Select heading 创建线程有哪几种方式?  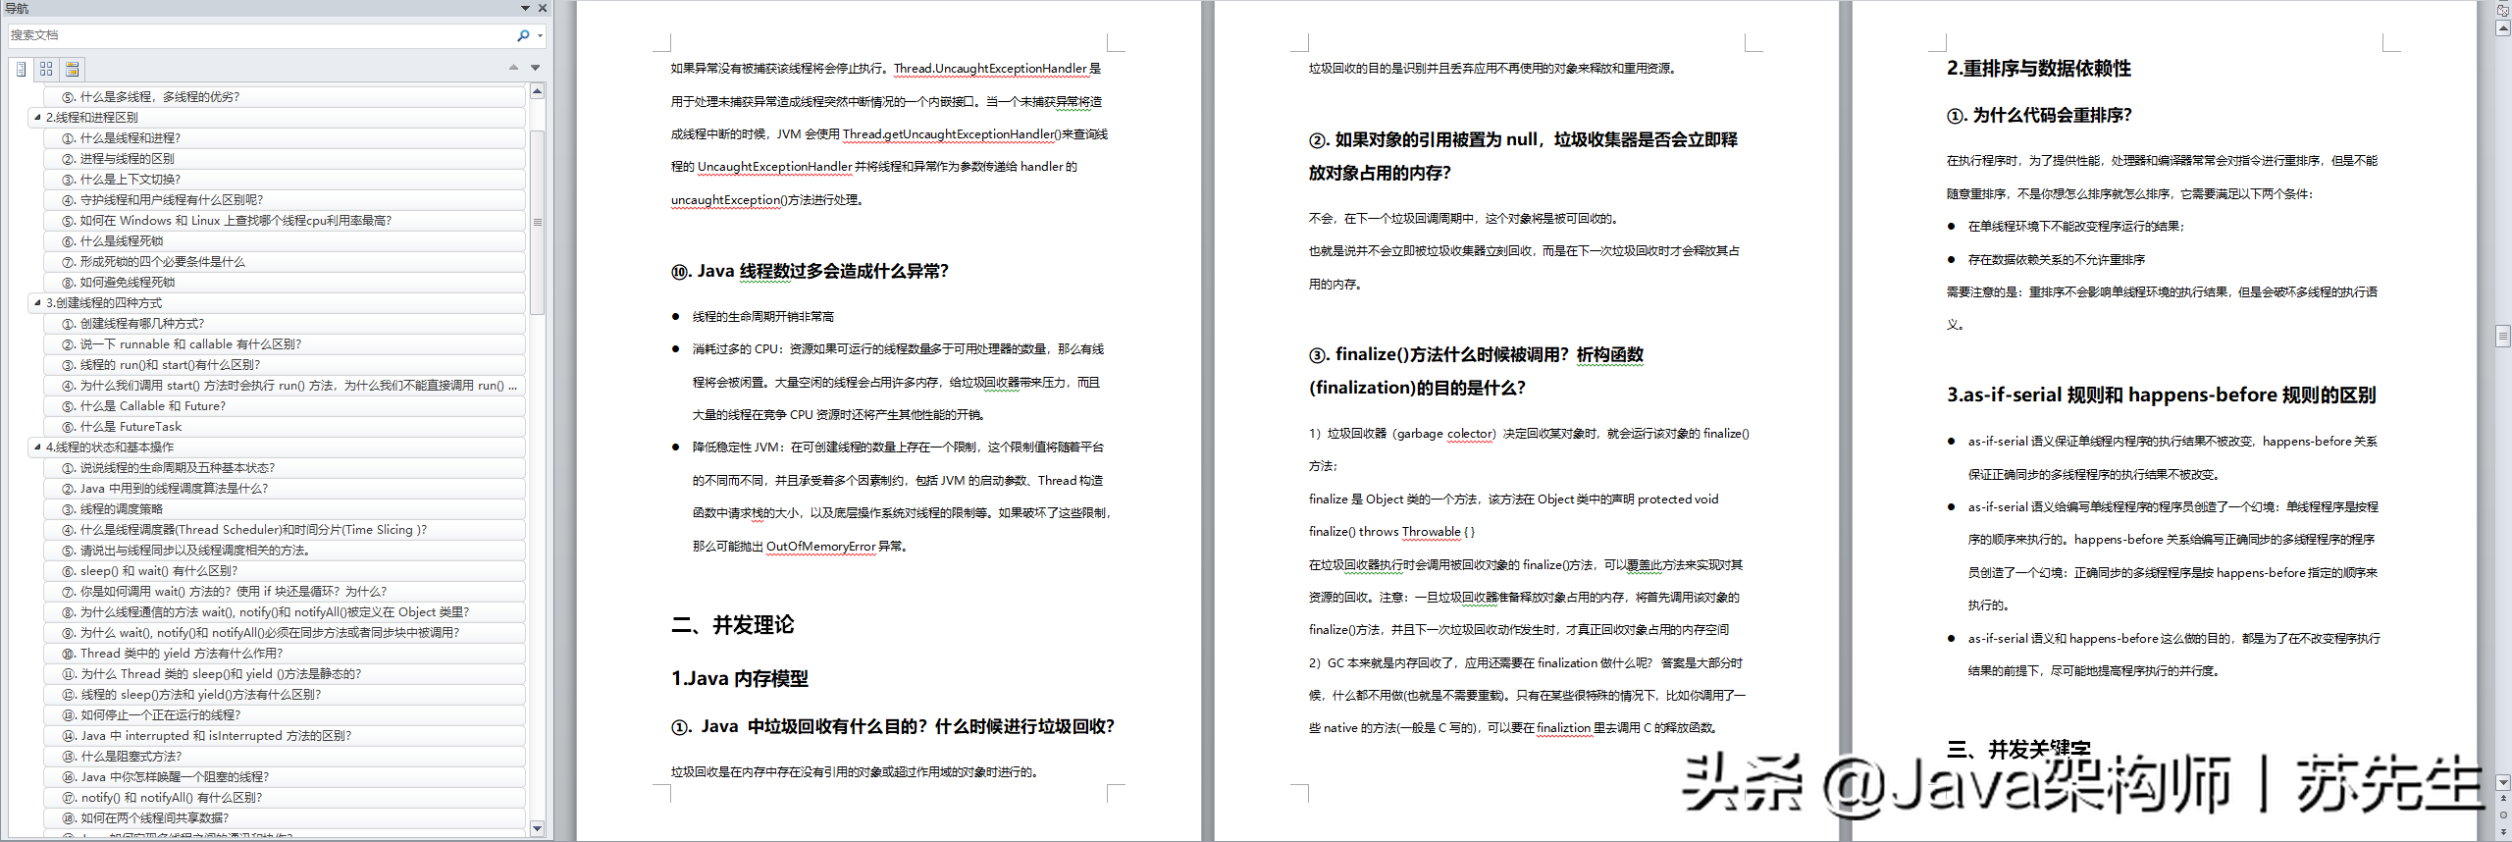point(285,324)
